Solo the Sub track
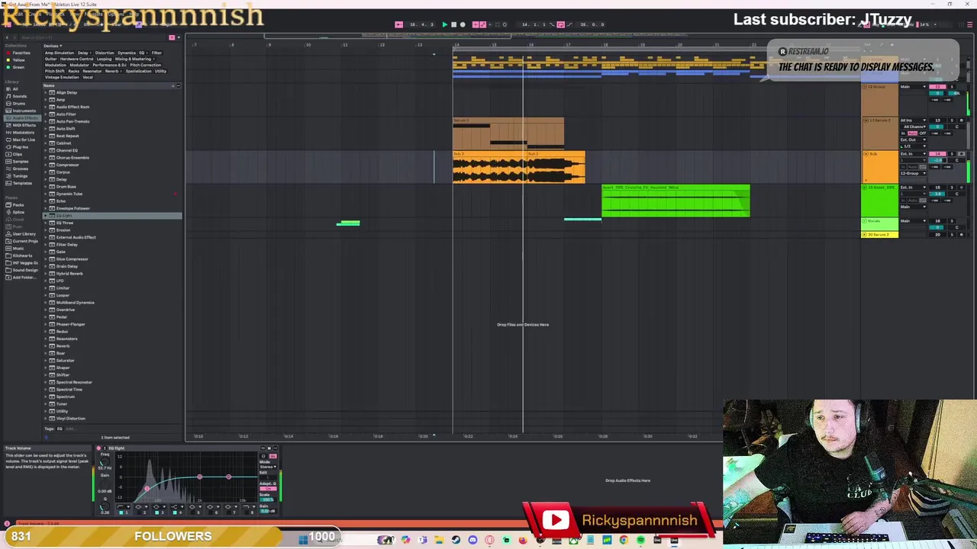 pyautogui.click(x=951, y=154)
